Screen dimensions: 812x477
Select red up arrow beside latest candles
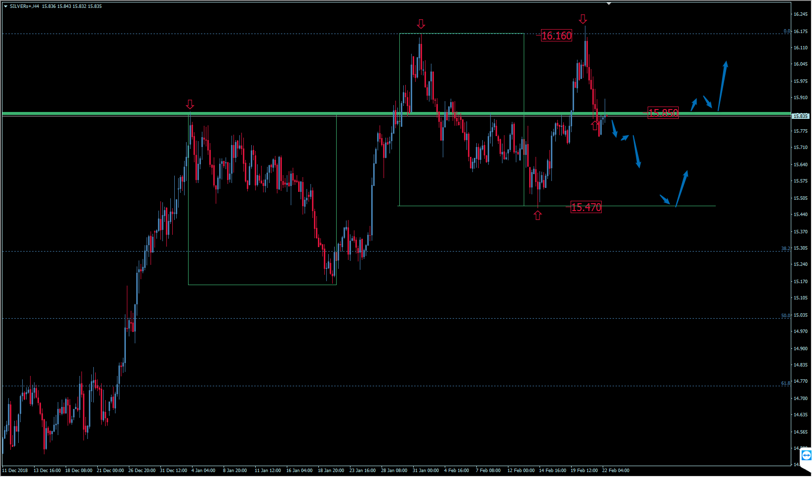click(x=595, y=125)
